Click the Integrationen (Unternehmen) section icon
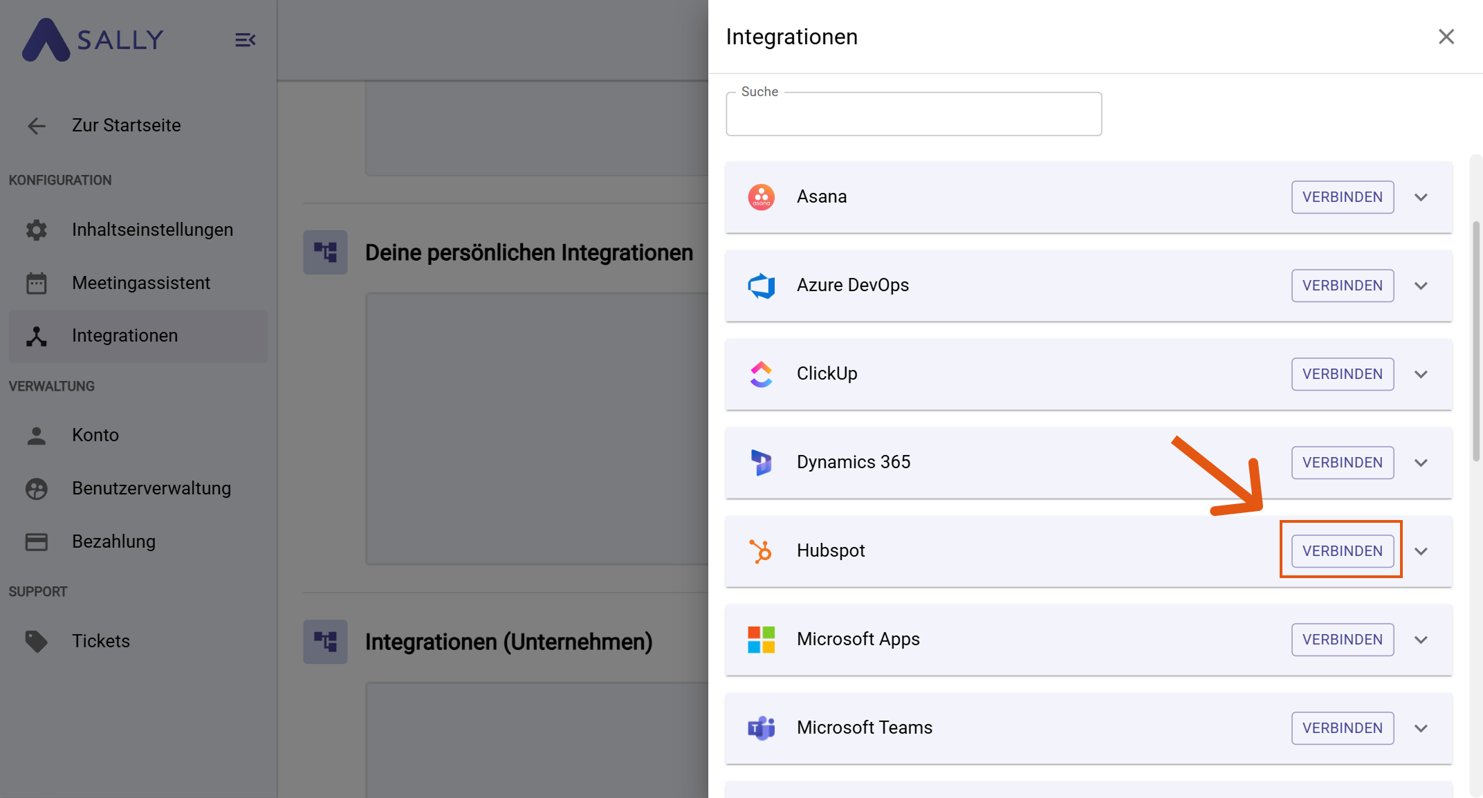This screenshot has height=798, width=1483. [325, 642]
